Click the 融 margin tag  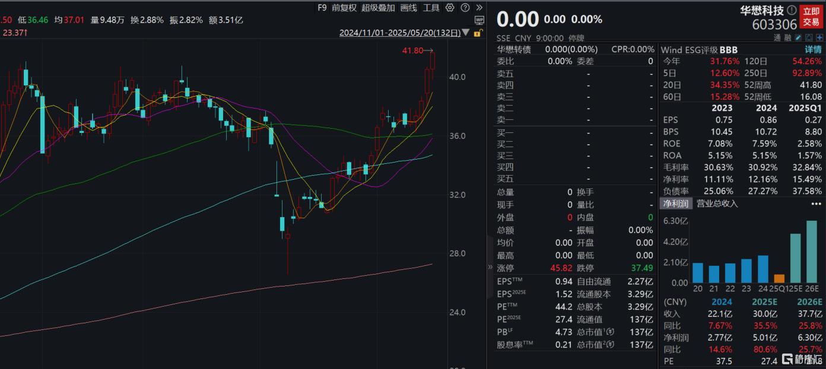point(787,38)
